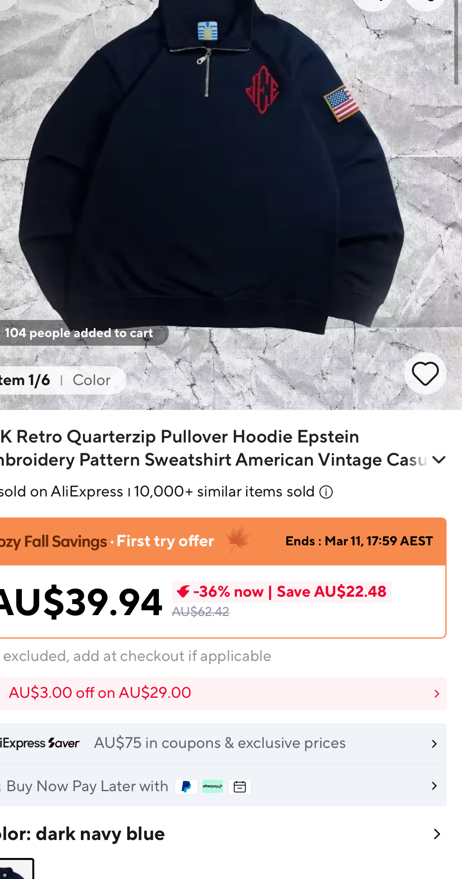Screen dimensions: 462x879
Task: Click the red discount tag icon
Action: click(183, 592)
